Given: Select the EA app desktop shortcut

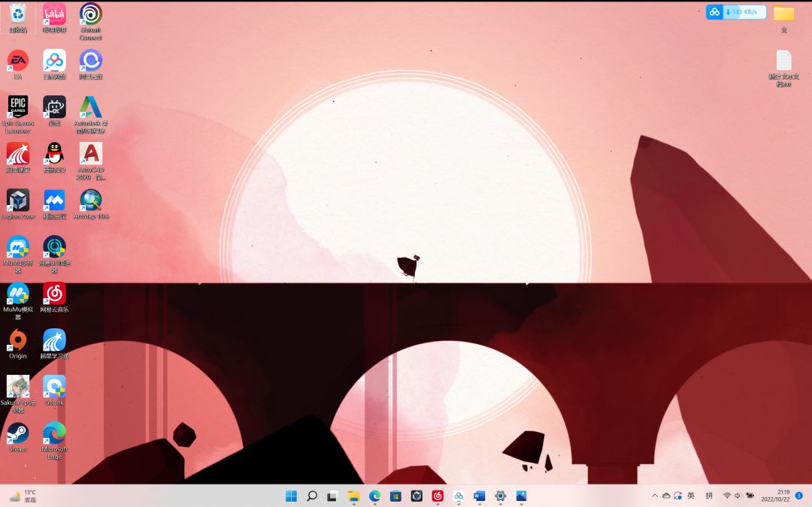Looking at the screenshot, I should pos(18,65).
